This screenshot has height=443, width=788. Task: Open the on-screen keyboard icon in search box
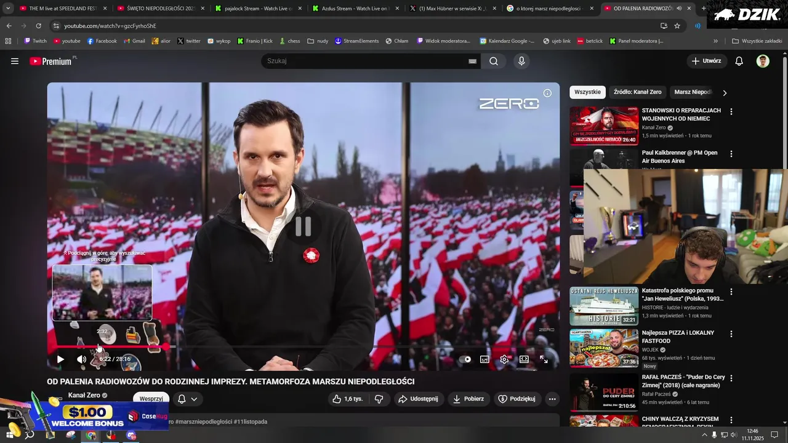point(472,61)
